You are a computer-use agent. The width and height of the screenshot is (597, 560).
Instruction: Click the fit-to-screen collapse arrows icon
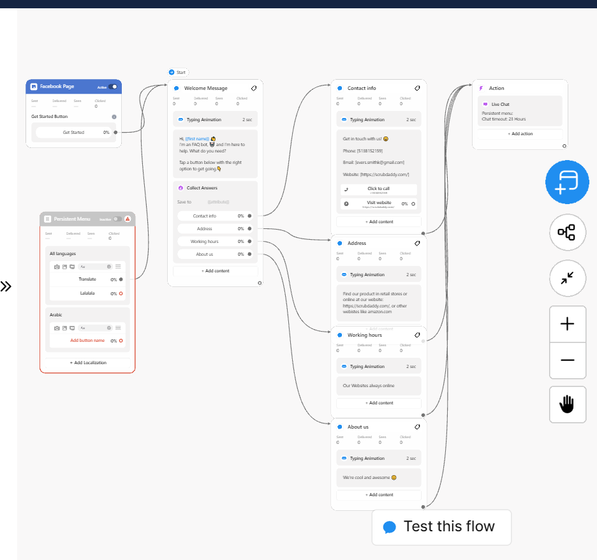pos(567,278)
